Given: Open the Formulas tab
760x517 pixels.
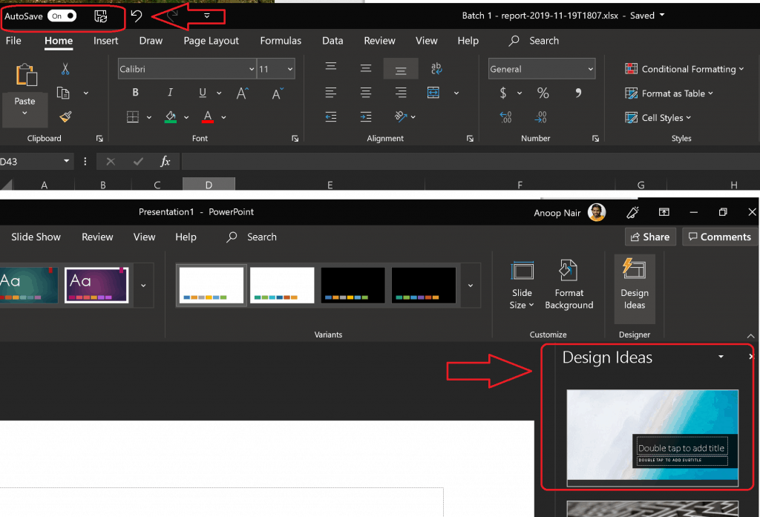Looking at the screenshot, I should [x=280, y=41].
